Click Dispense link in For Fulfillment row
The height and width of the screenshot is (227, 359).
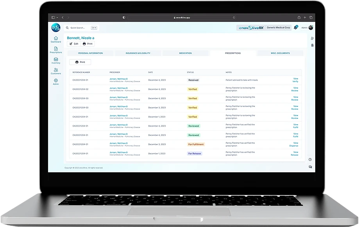coord(293,146)
